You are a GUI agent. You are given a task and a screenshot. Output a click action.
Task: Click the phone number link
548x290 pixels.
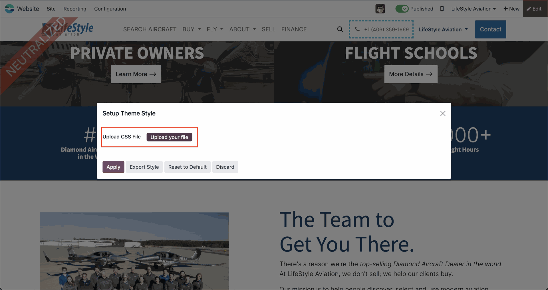click(381, 29)
